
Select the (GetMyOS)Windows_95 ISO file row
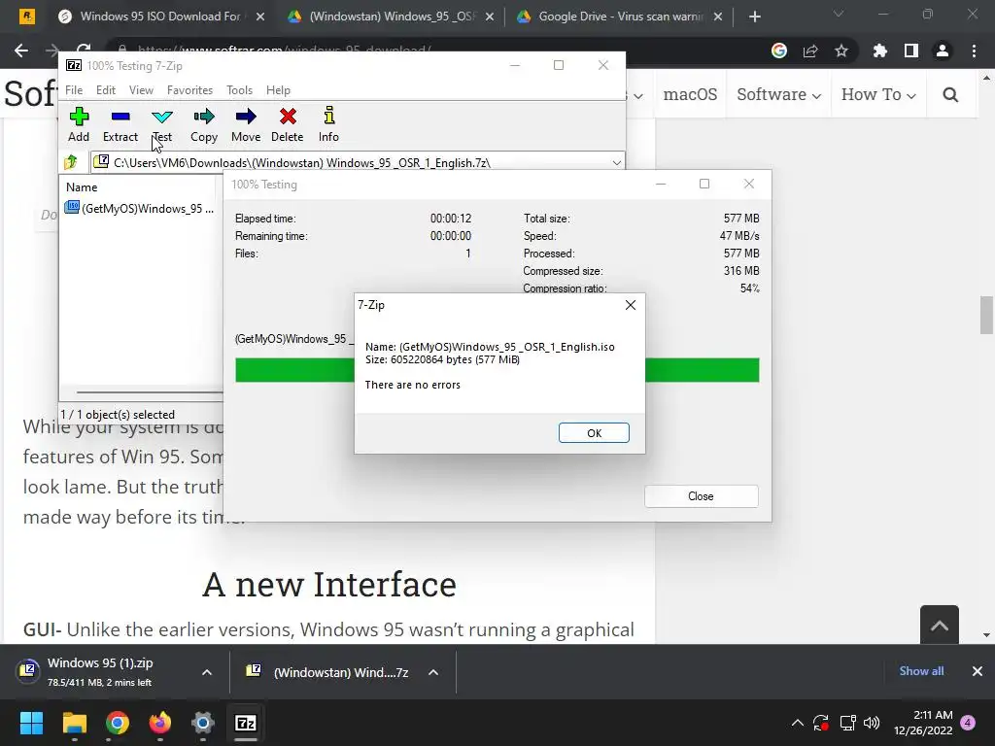point(140,208)
